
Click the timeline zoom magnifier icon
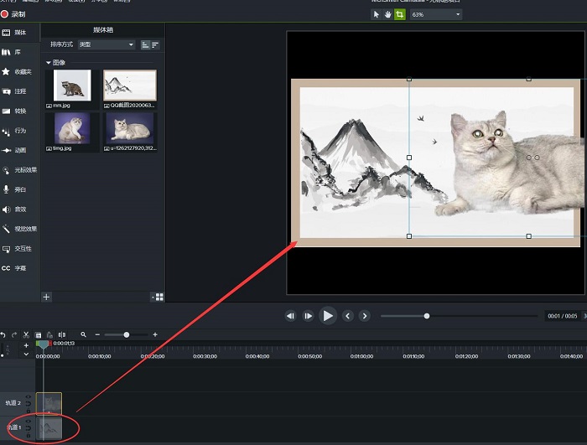coord(84,334)
